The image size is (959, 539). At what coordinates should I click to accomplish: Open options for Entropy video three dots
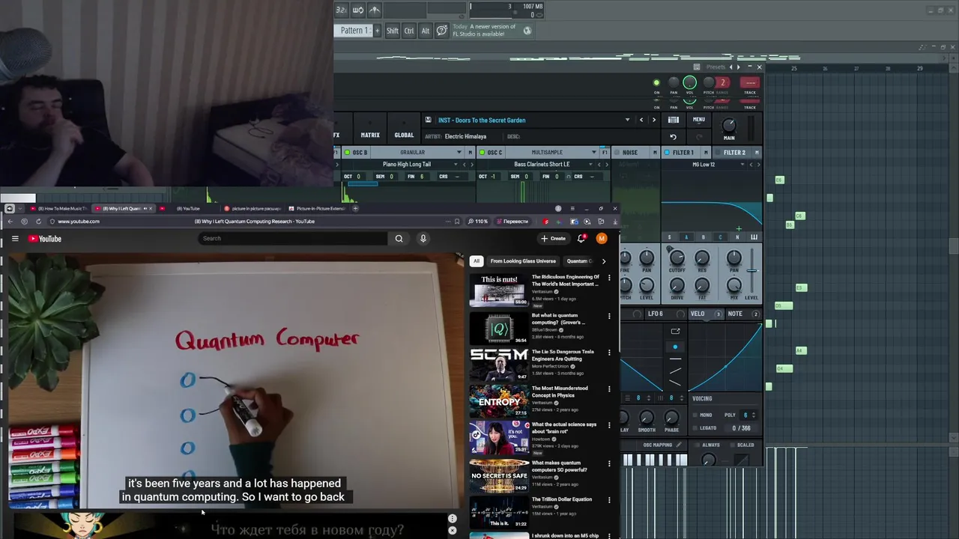[x=609, y=389]
